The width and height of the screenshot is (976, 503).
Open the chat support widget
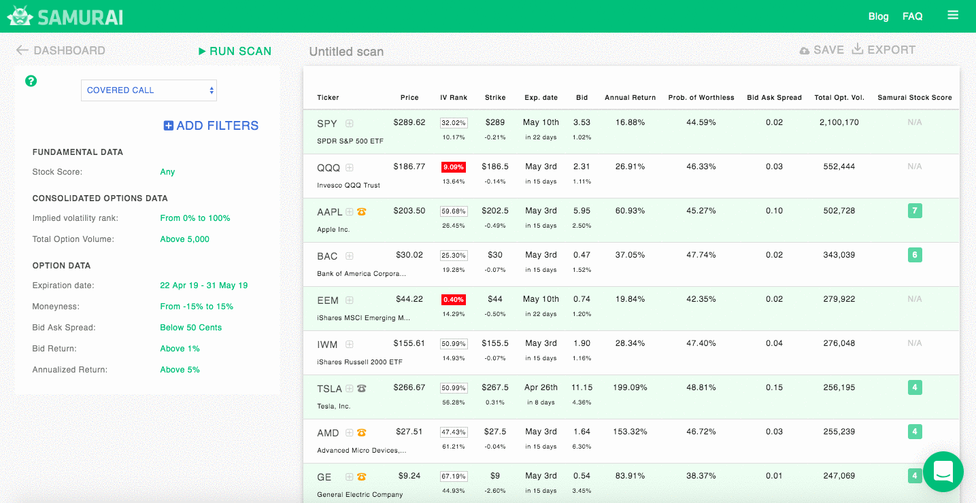point(943,472)
